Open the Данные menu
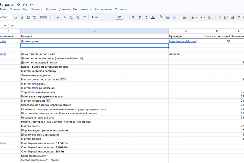This screenshot has height=163, width=244. point(65,9)
